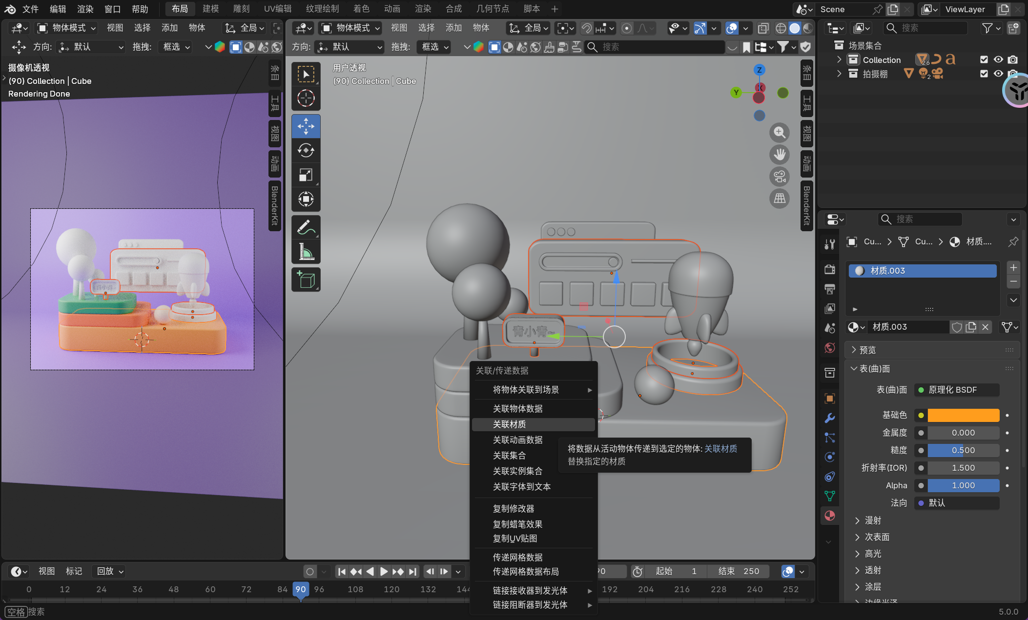Image resolution: width=1028 pixels, height=620 pixels.
Task: Choose 关联材质 from the link menu
Action: tap(510, 424)
